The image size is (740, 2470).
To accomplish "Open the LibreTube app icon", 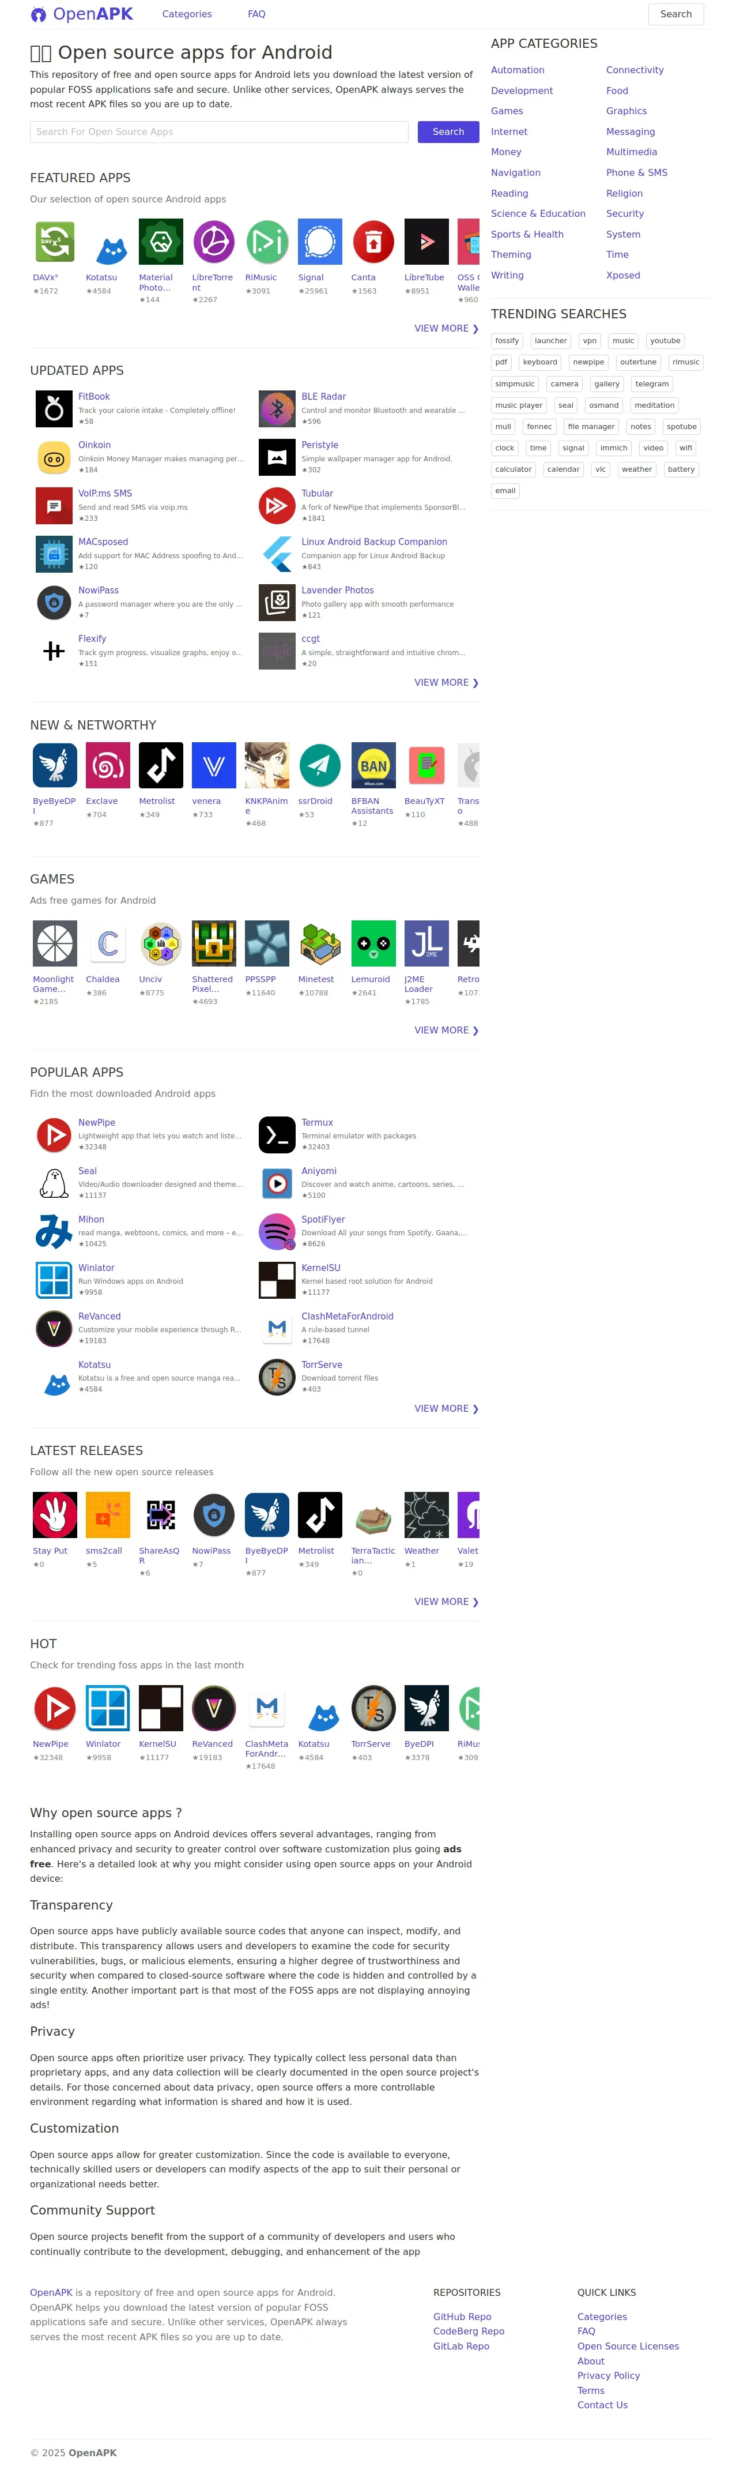I will tap(425, 242).
